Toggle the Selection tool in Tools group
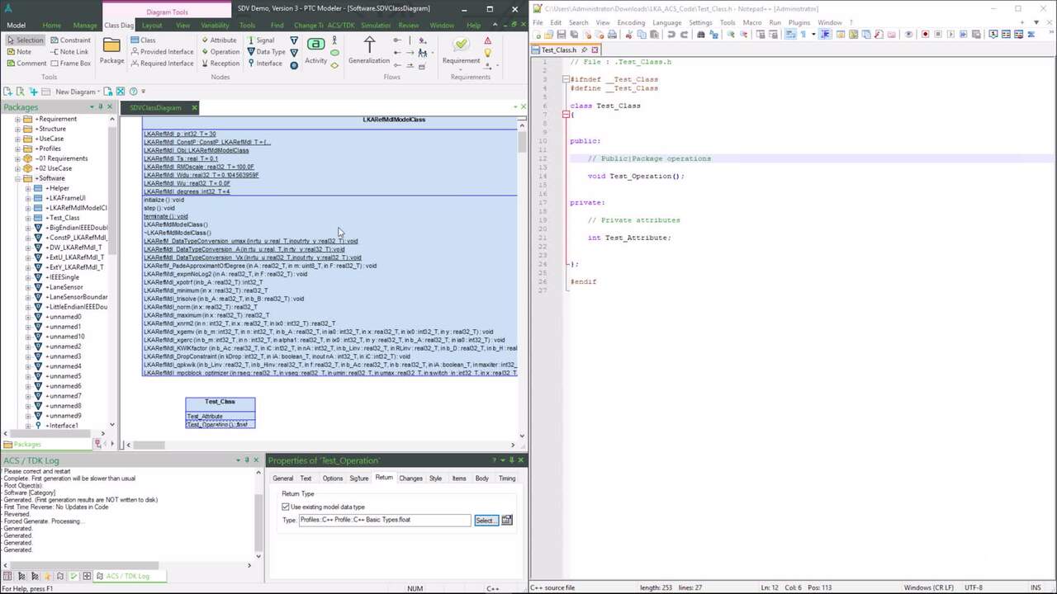 tap(24, 40)
